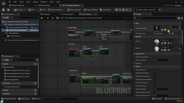184x103 pixels.
Task: Collapse the CameraBoom tree node
Action: click(x=5, y=33)
